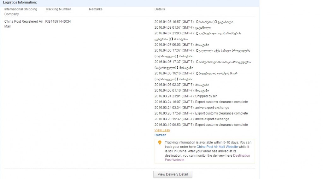Image resolution: width=323 pixels, height=179 pixels.
Task: Collapse tracking details with View Less
Action: (x=162, y=130)
